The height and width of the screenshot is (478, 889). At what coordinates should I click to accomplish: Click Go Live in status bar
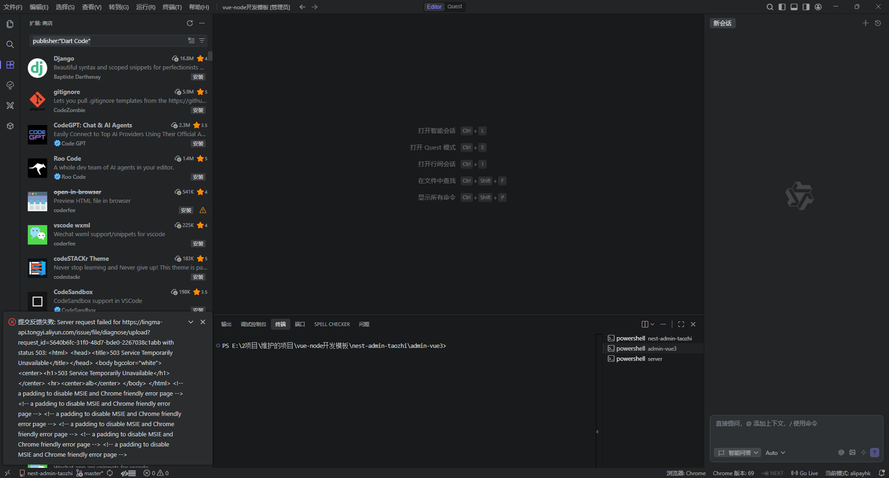click(x=804, y=473)
